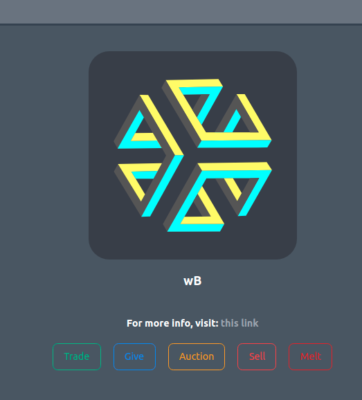The height and width of the screenshot is (400, 362).
Task: Click the red Melt button
Action: click(311, 356)
